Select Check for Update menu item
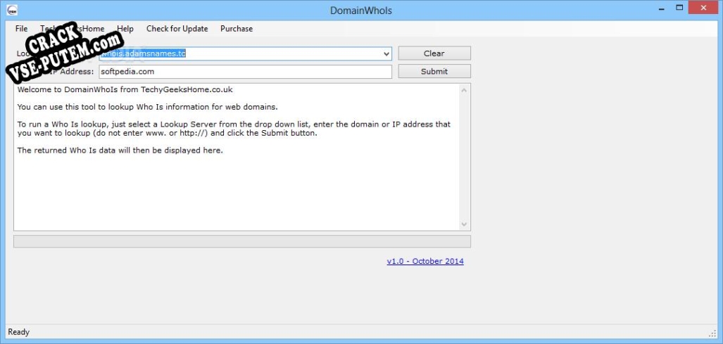This screenshot has width=723, height=344. (x=177, y=29)
